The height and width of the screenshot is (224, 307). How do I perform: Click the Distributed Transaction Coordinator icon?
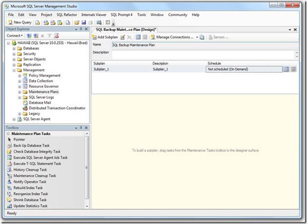[x=24, y=108]
